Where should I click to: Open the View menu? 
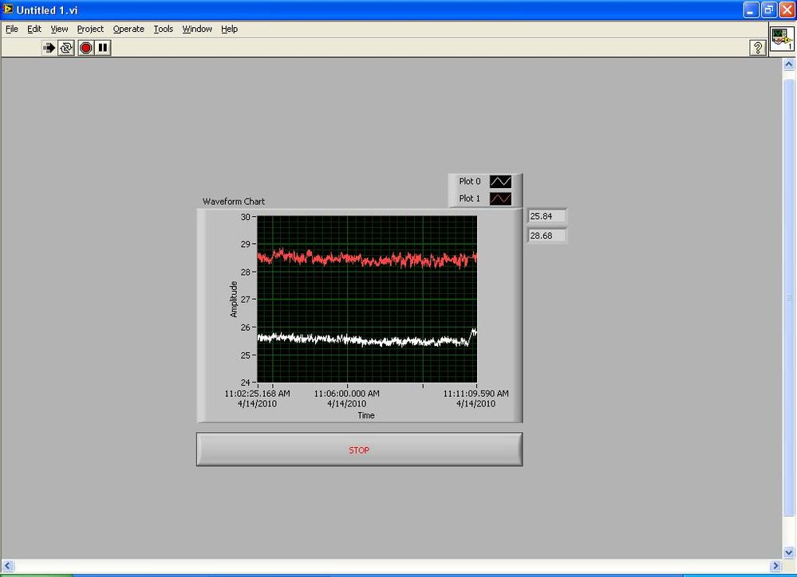click(59, 29)
